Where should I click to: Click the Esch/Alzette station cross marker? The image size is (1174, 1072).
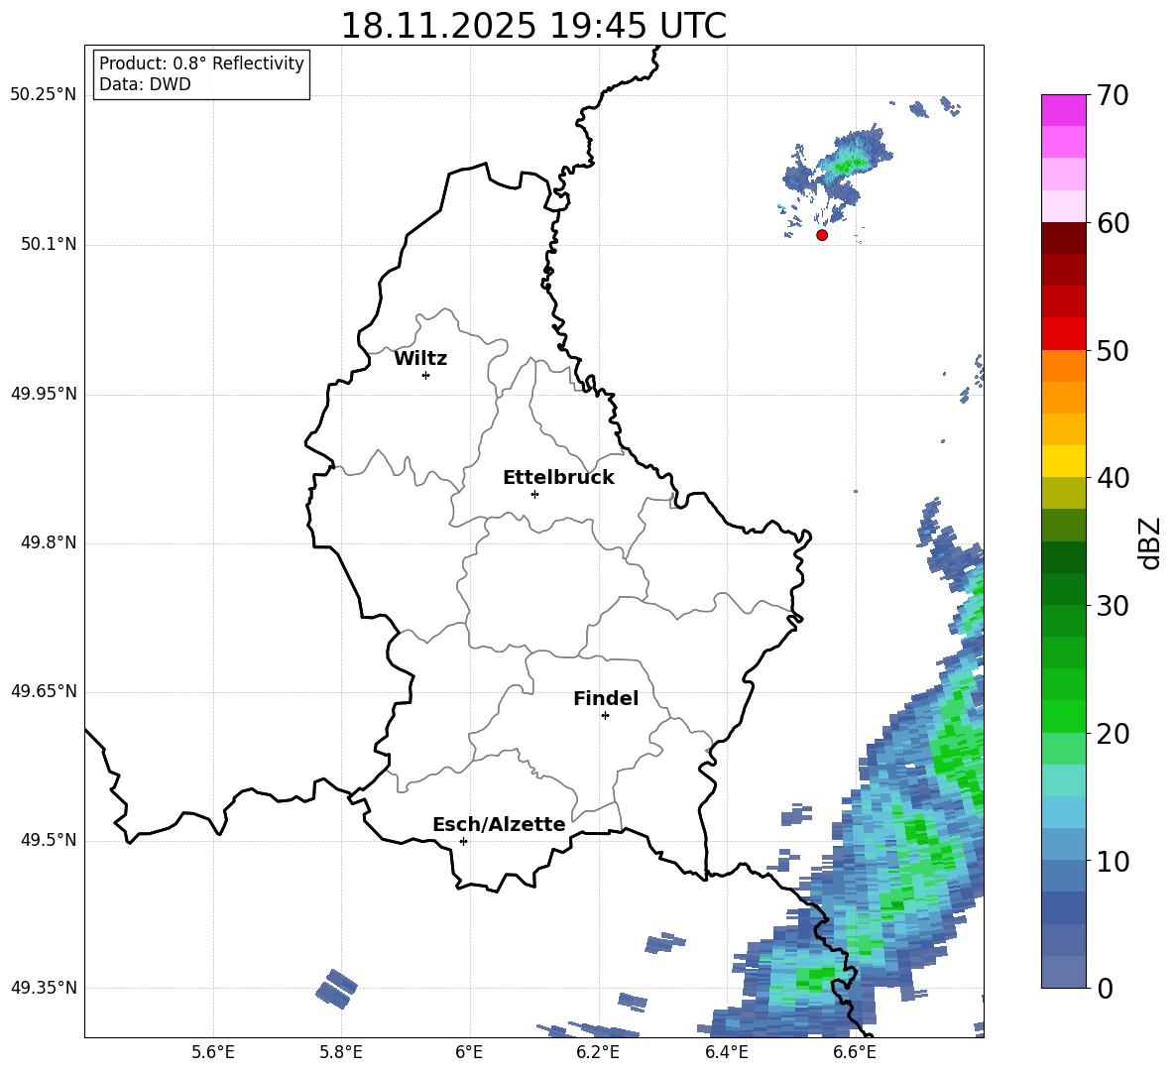(x=463, y=841)
